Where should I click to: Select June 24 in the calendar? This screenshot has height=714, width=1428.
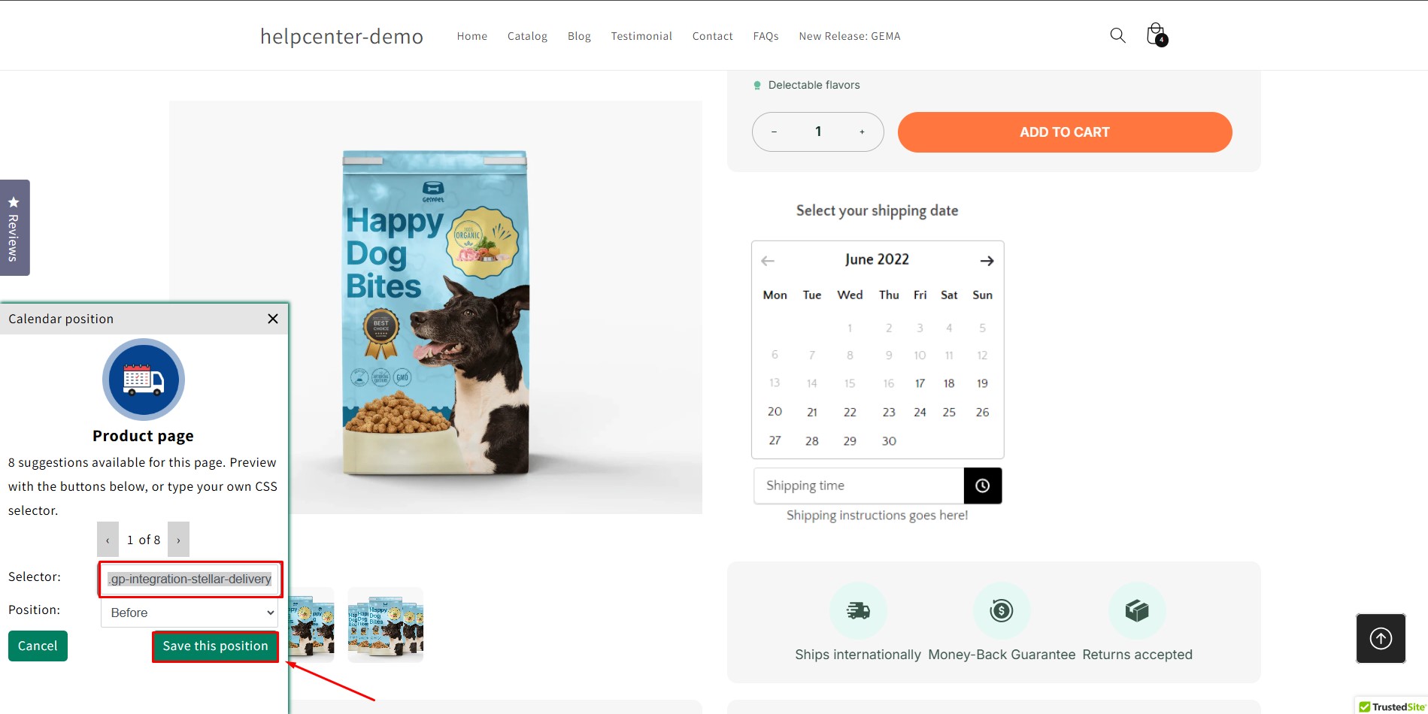point(920,412)
